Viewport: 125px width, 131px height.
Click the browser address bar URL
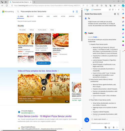(47, 6)
